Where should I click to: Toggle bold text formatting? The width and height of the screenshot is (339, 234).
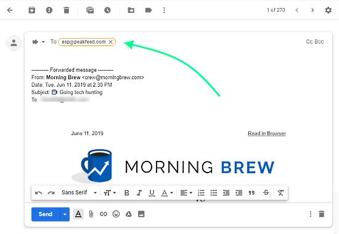tap(127, 193)
